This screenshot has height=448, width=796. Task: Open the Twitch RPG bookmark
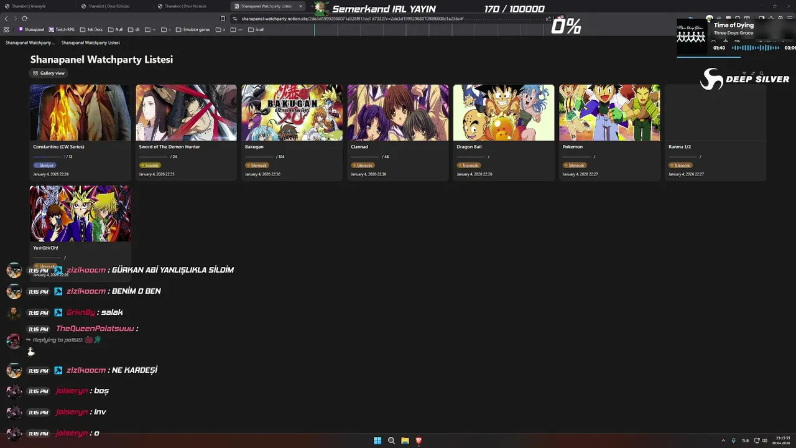pos(62,29)
